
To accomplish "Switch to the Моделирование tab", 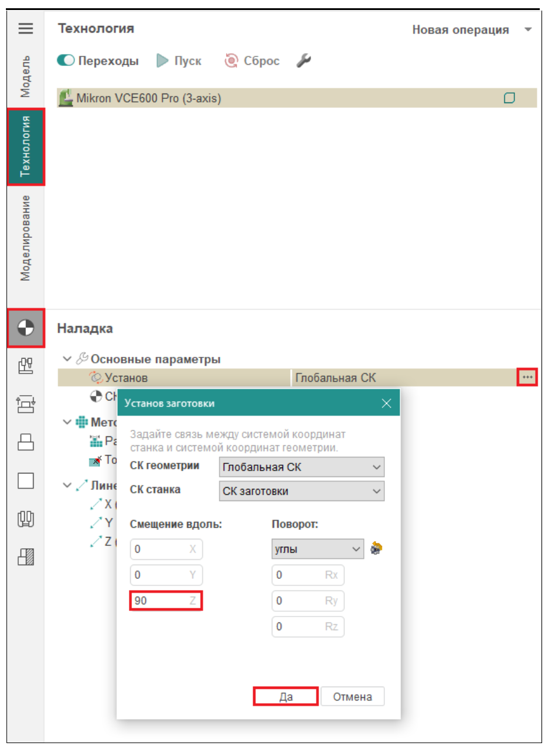I will click(x=26, y=237).
